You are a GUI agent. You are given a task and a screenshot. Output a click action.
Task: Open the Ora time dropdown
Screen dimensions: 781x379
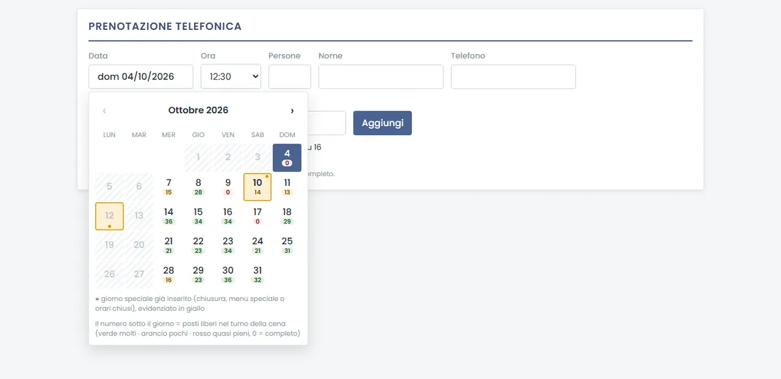(x=231, y=77)
